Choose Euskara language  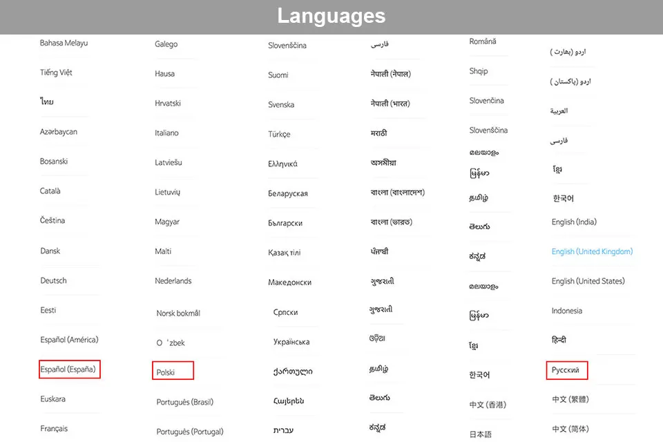pos(53,399)
